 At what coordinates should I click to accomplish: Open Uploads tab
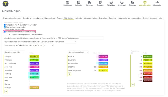point(154,18)
